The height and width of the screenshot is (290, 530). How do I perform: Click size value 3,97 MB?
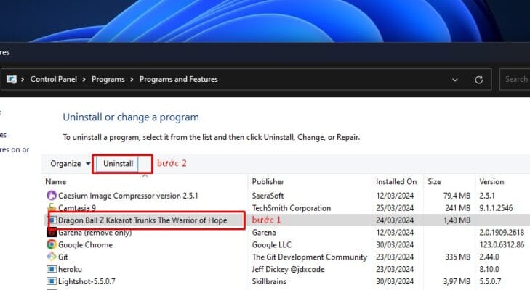(x=457, y=281)
